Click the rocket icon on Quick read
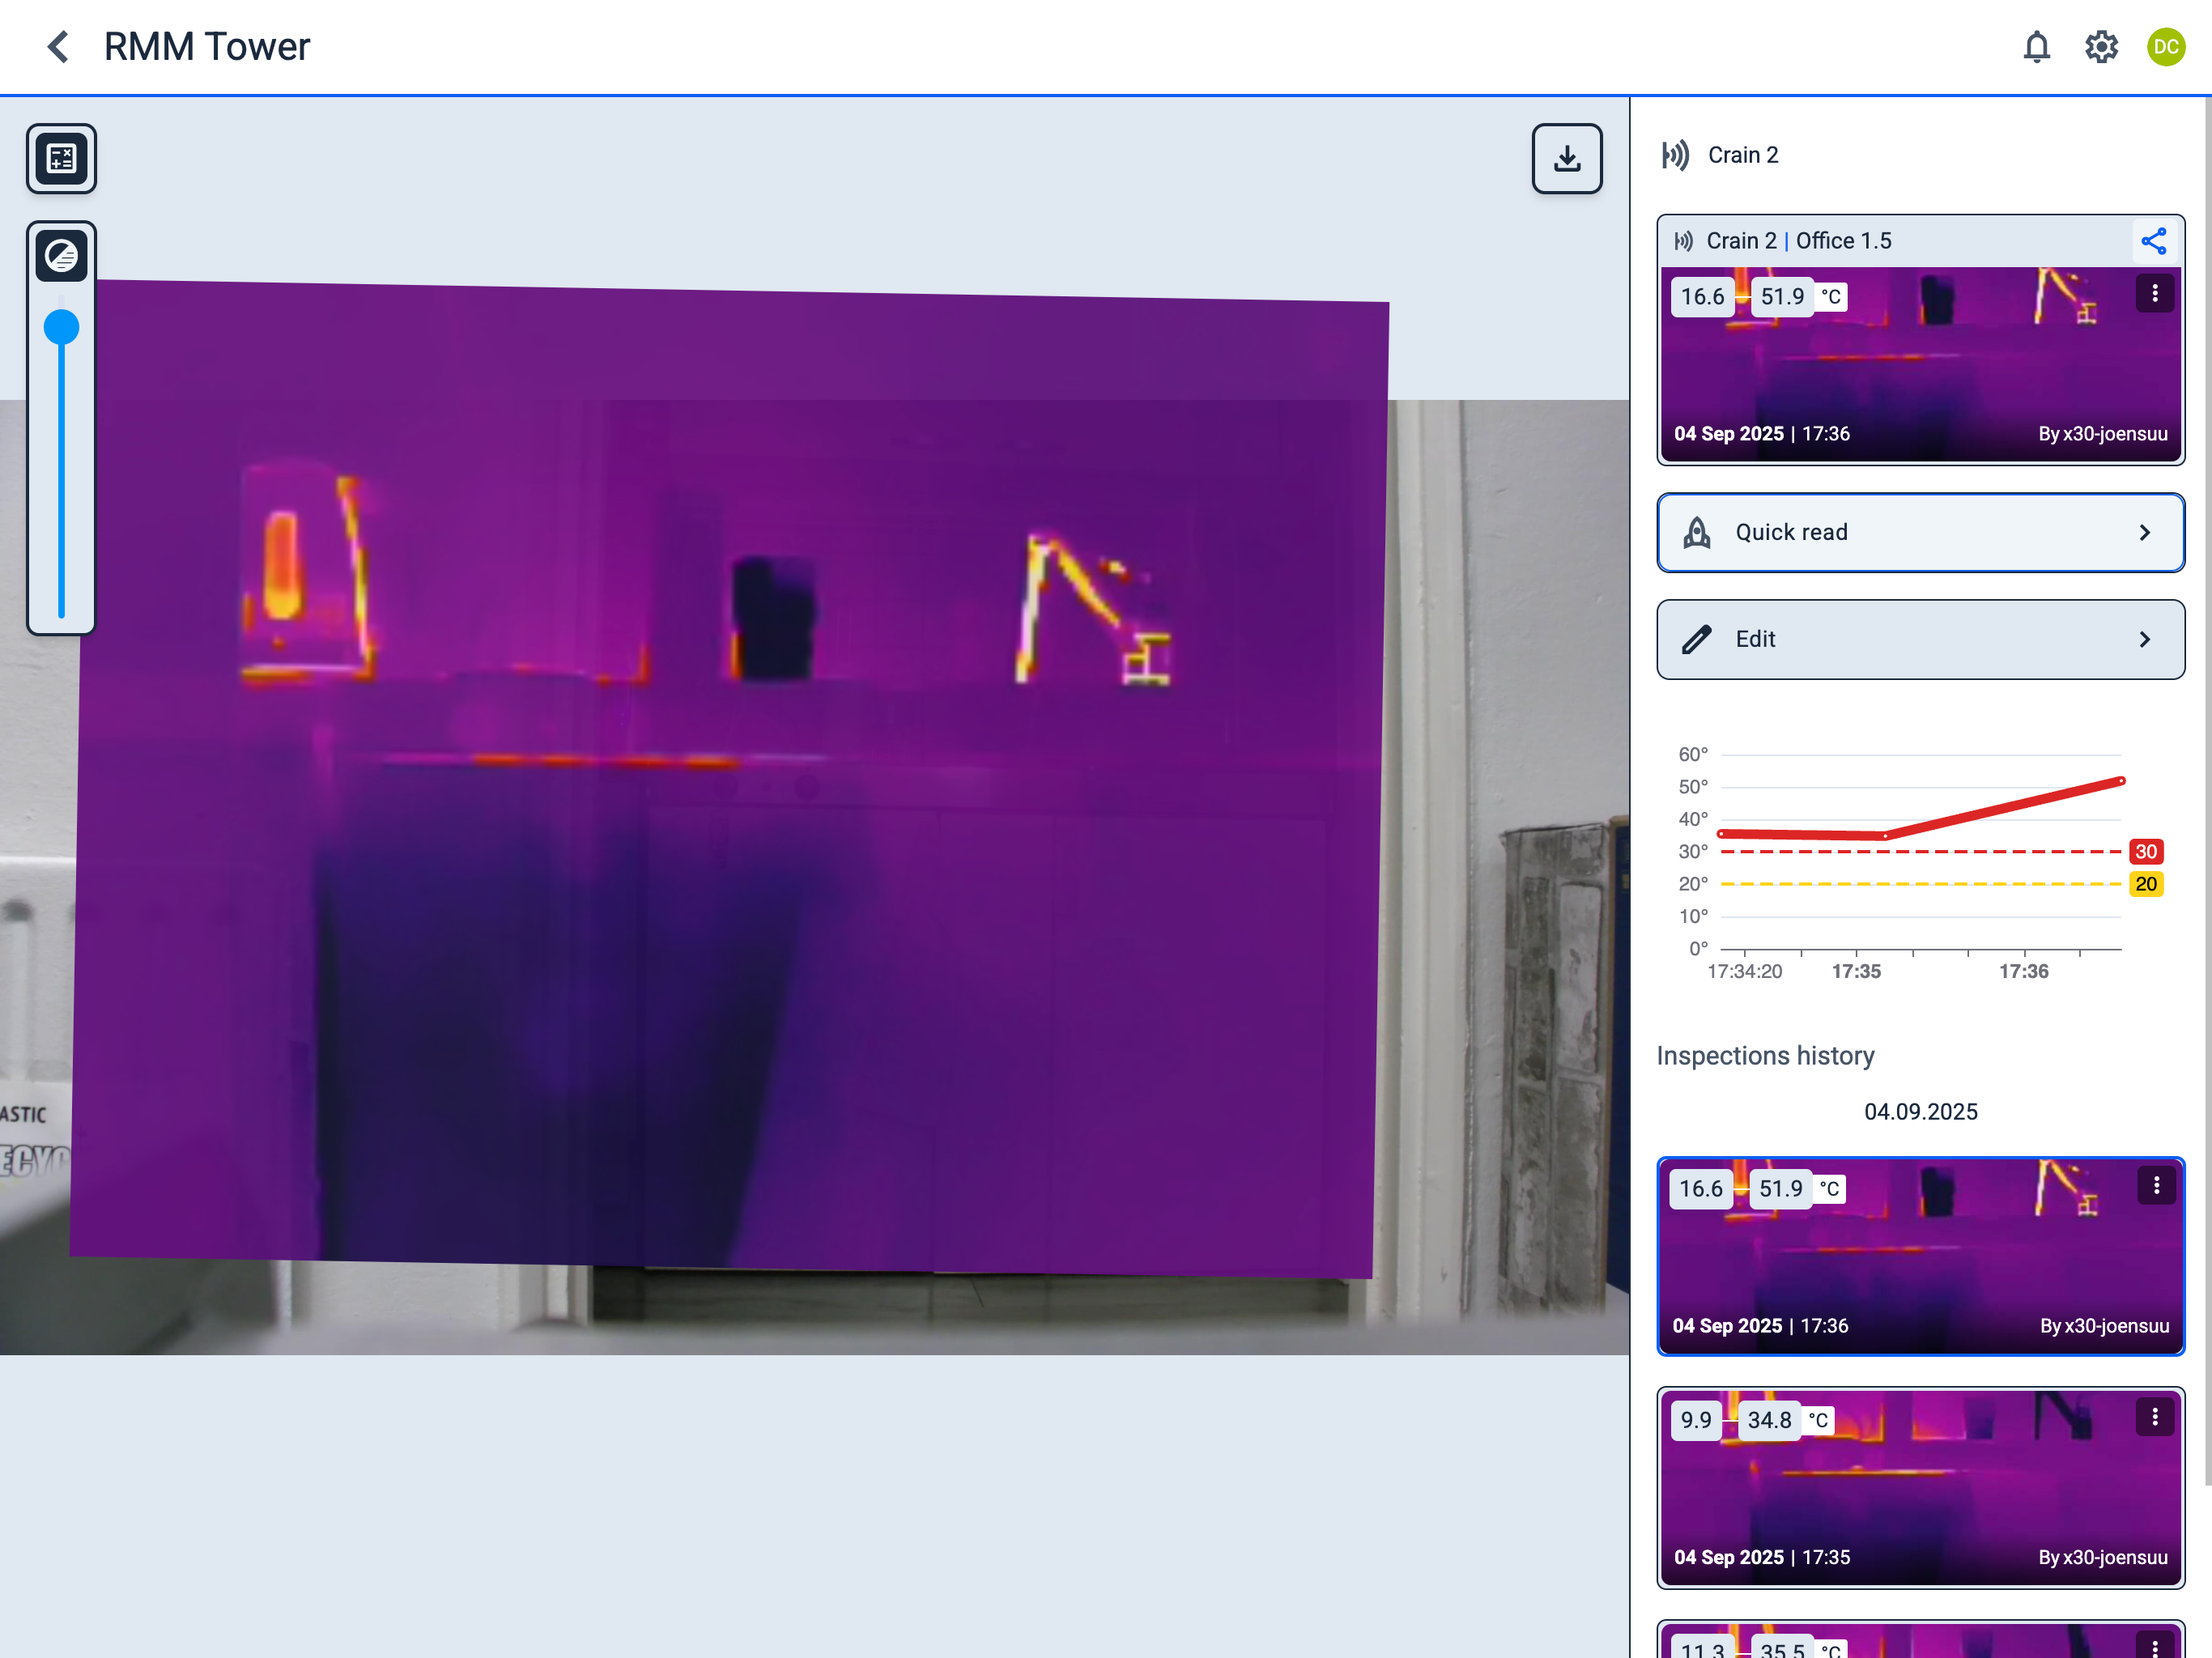 [x=1696, y=533]
